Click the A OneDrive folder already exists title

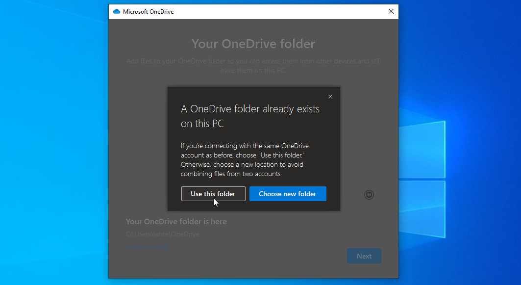250,116
